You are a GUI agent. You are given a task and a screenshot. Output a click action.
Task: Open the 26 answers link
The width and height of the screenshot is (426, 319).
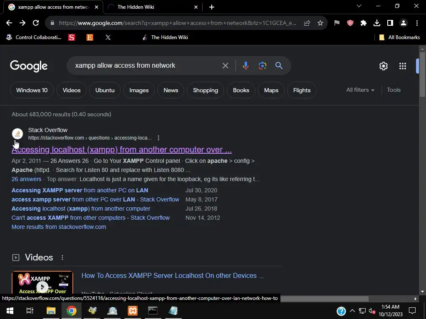[x=26, y=179]
